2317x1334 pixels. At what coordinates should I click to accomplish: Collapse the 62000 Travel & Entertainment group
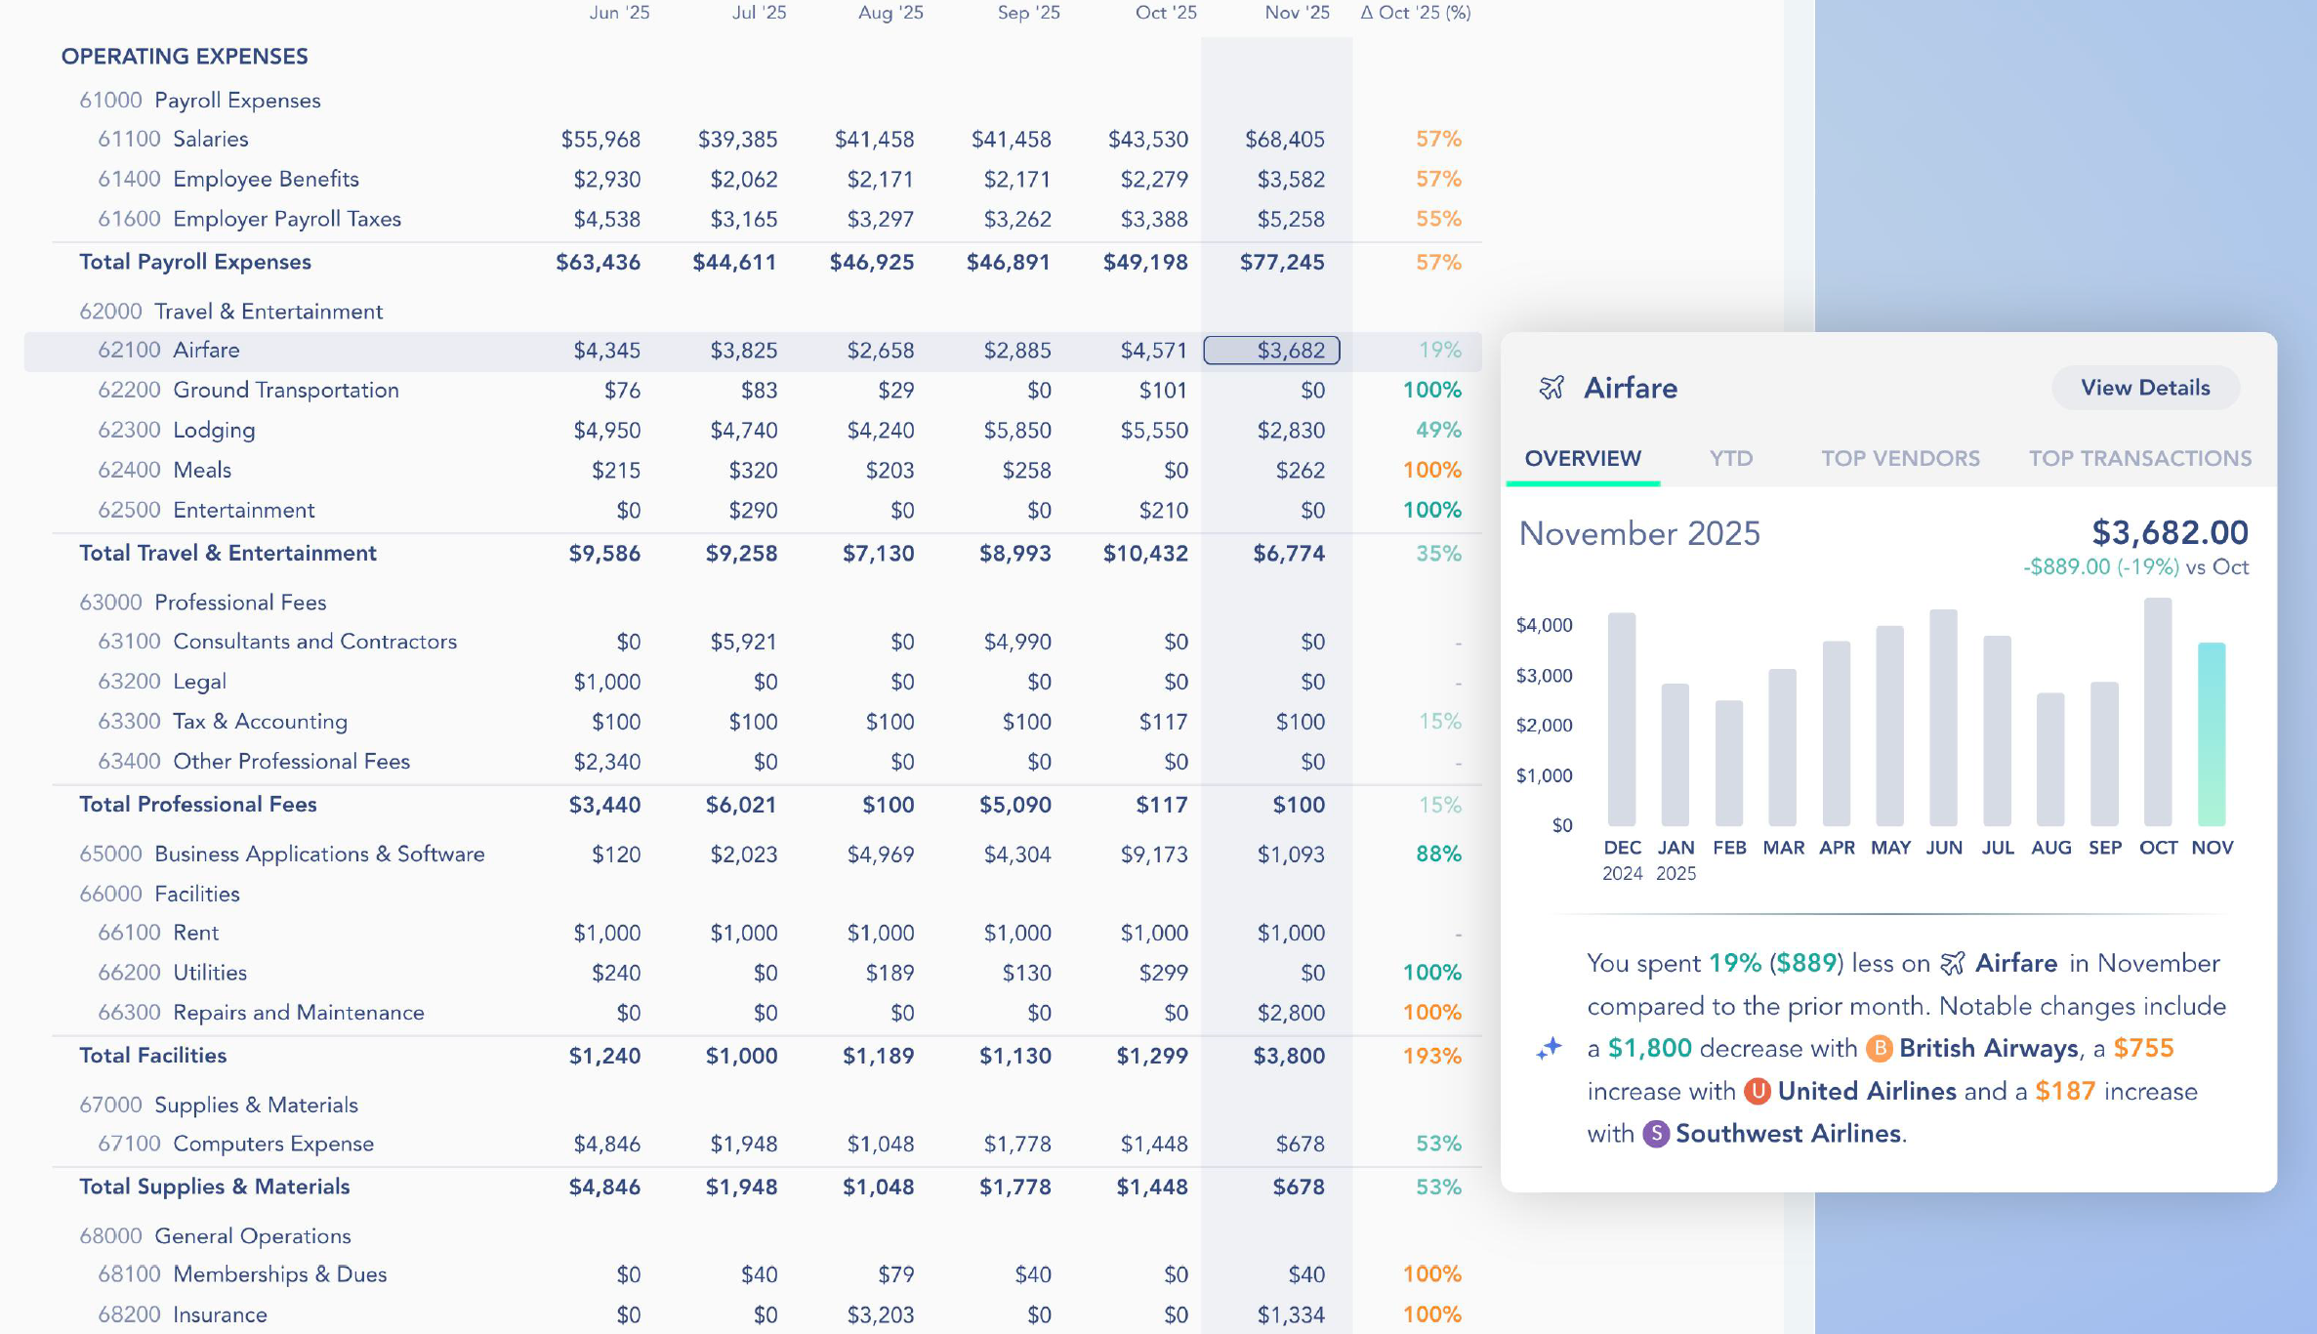coord(230,311)
